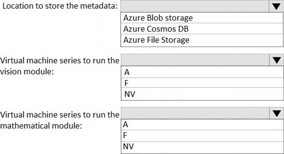Click the empty metadata location combo field
The height and width of the screenshot is (154, 284).
(x=194, y=7)
